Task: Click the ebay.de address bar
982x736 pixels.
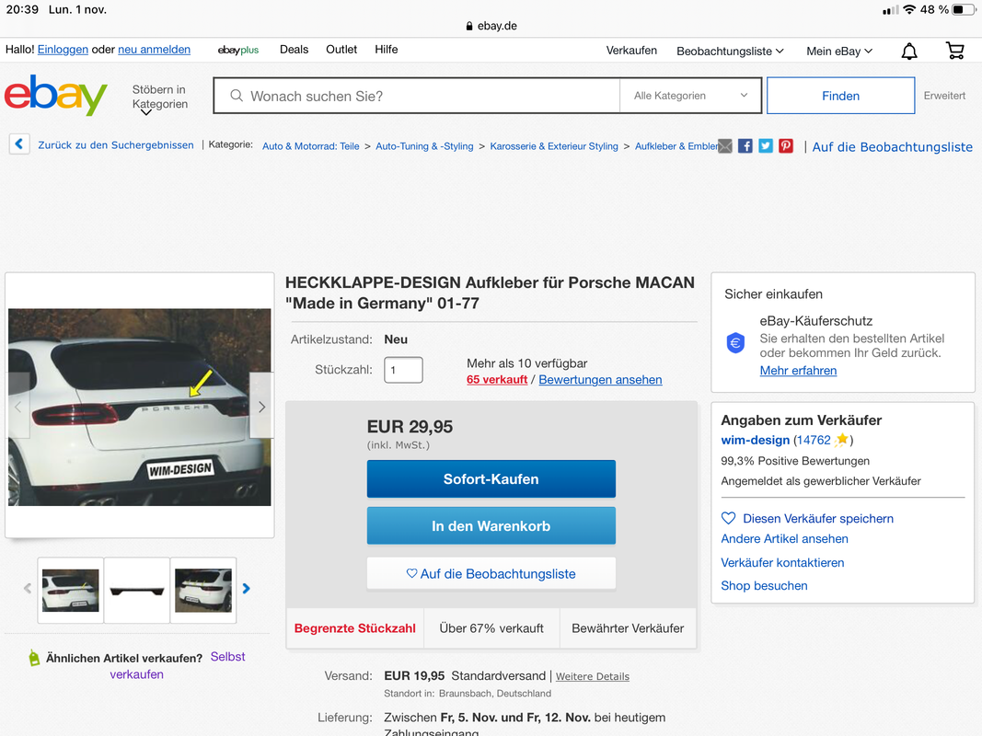Action: 491,26
